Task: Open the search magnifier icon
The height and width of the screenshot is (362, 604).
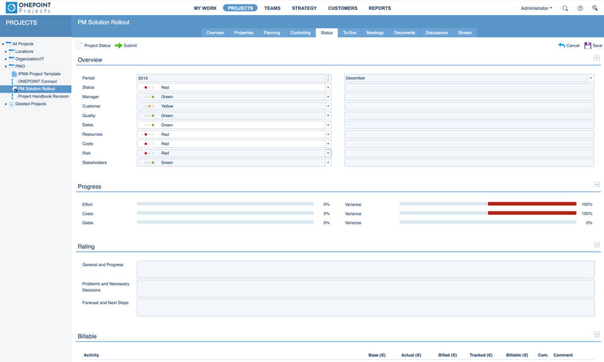Action: tap(565, 8)
